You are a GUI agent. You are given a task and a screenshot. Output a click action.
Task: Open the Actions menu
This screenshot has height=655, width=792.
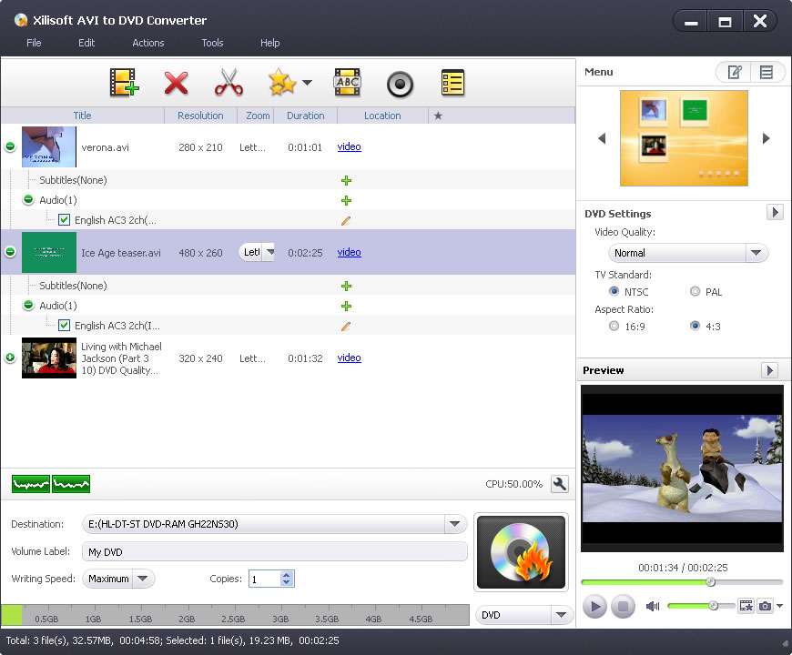(x=147, y=43)
